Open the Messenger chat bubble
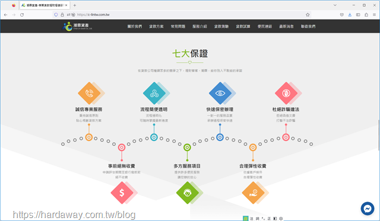380x221 pixels. [x=368, y=209]
